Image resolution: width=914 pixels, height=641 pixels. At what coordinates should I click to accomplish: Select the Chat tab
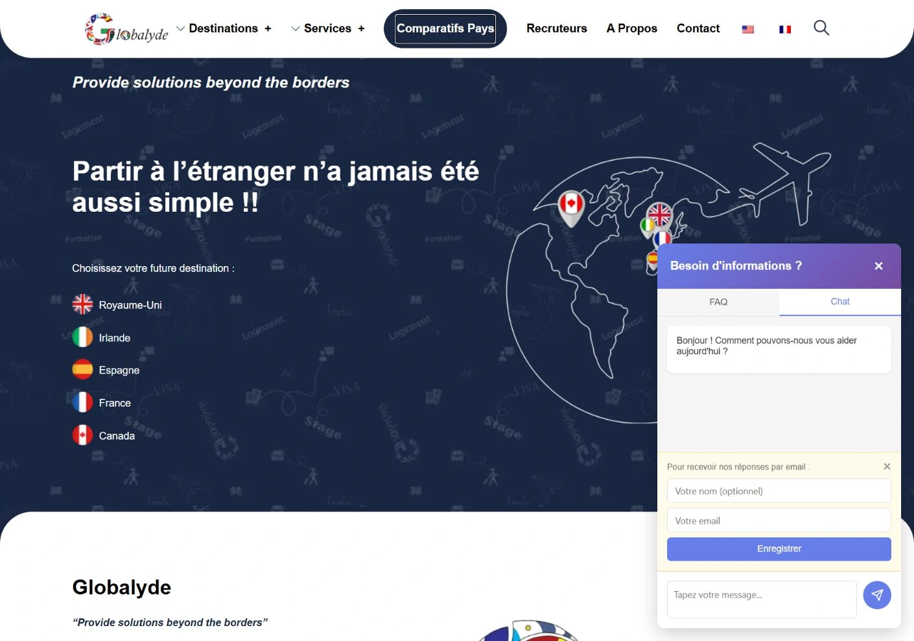click(x=840, y=302)
